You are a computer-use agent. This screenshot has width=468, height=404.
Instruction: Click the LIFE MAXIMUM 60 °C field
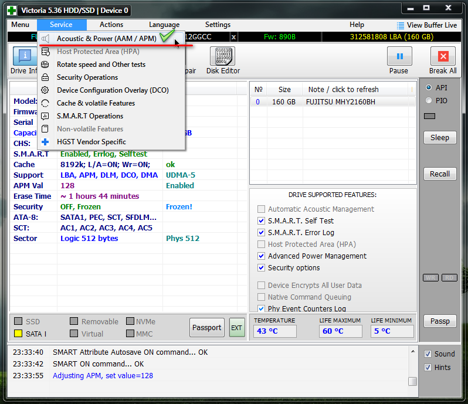[x=340, y=331]
